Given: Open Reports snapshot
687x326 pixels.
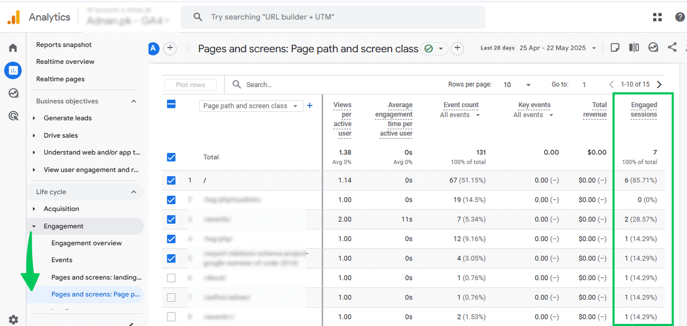Looking at the screenshot, I should point(64,45).
